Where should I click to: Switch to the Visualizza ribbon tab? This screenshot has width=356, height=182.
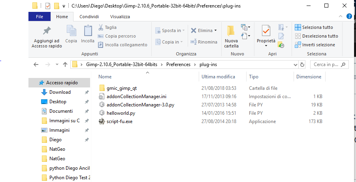[x=120, y=17]
